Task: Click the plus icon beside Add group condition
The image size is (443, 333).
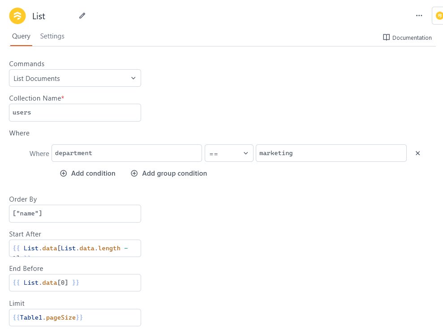Action: click(134, 173)
